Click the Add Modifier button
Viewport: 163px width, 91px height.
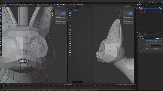tap(141, 36)
